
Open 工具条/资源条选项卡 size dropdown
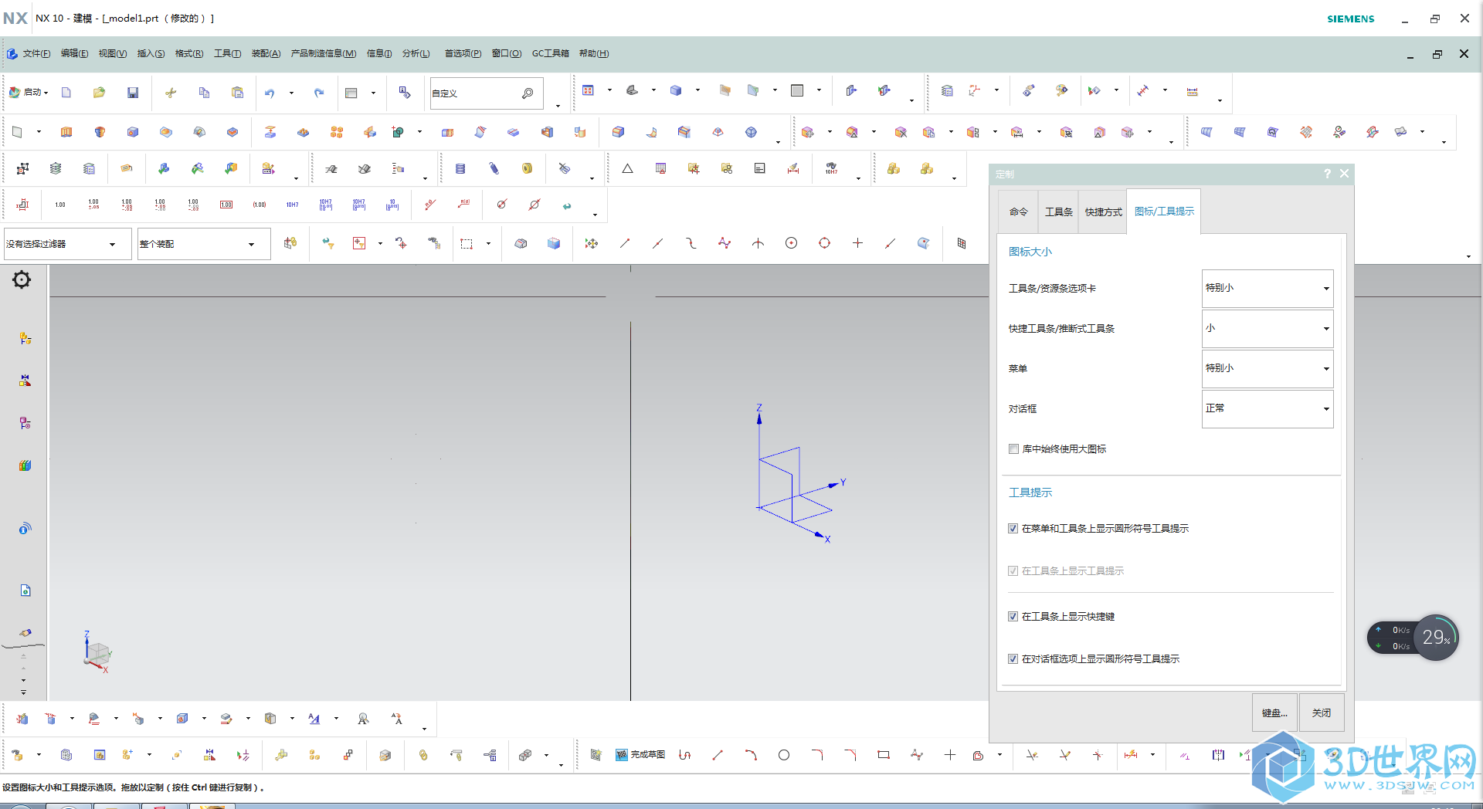[x=1268, y=288]
